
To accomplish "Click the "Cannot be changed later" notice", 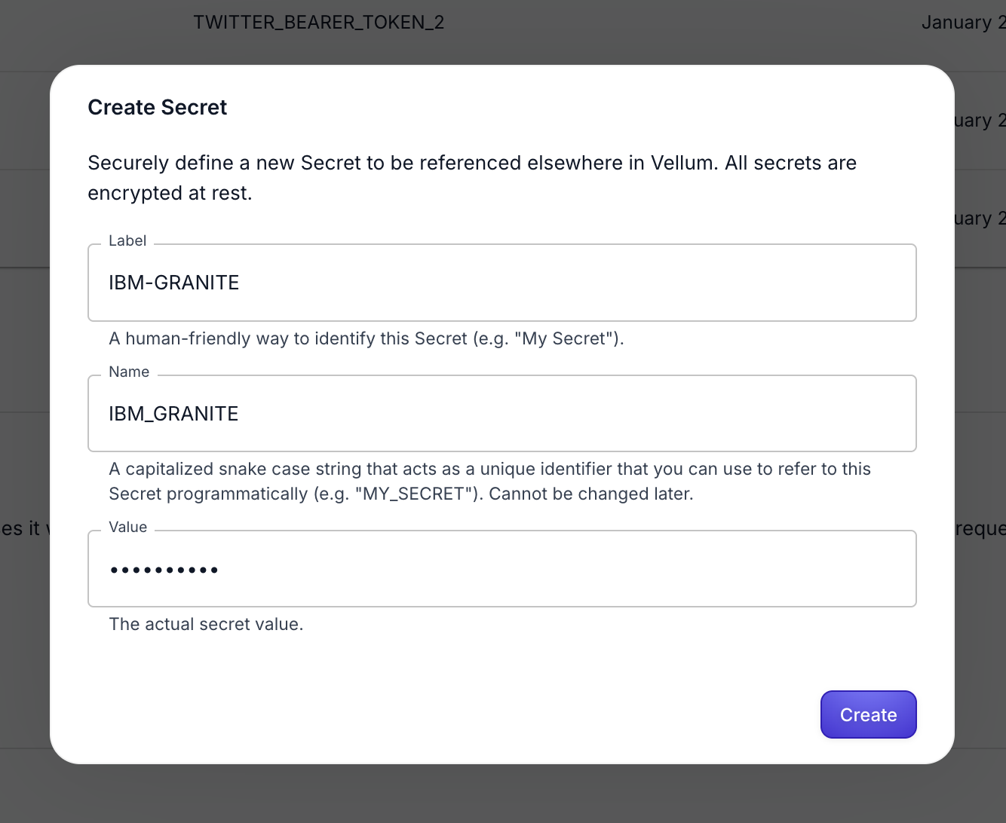I will point(591,494).
